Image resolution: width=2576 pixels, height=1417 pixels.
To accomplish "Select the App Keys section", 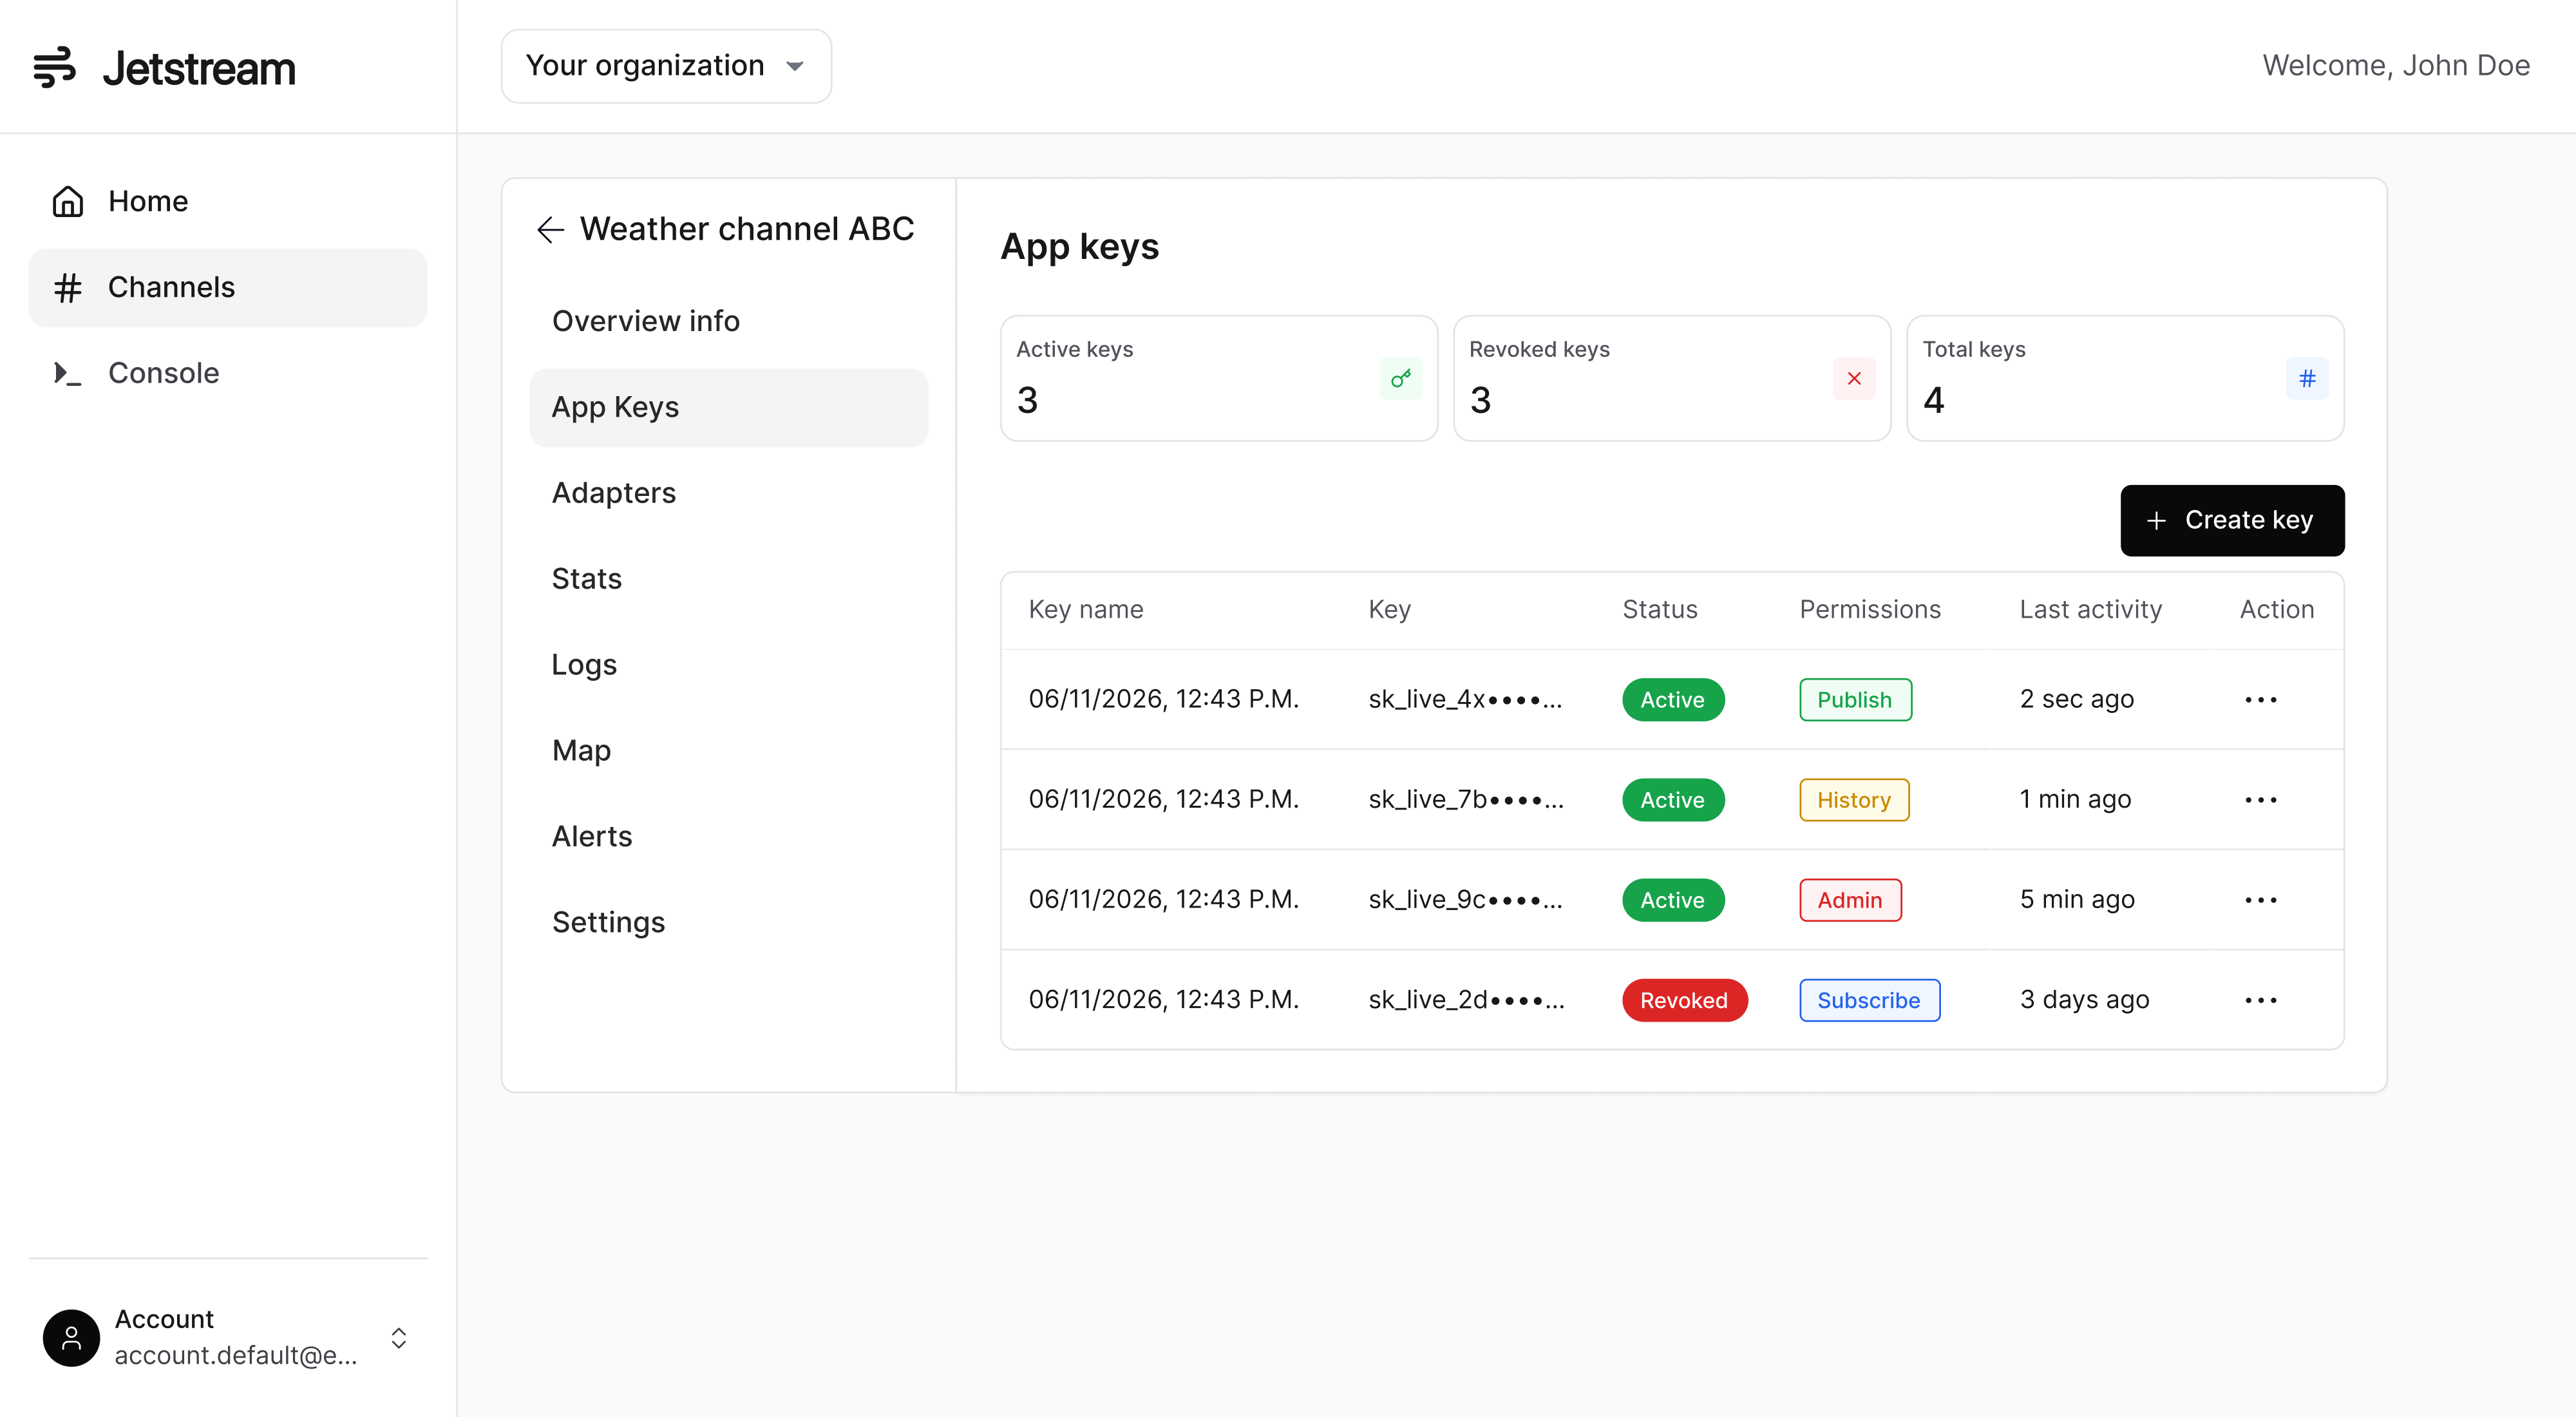I will click(x=728, y=407).
